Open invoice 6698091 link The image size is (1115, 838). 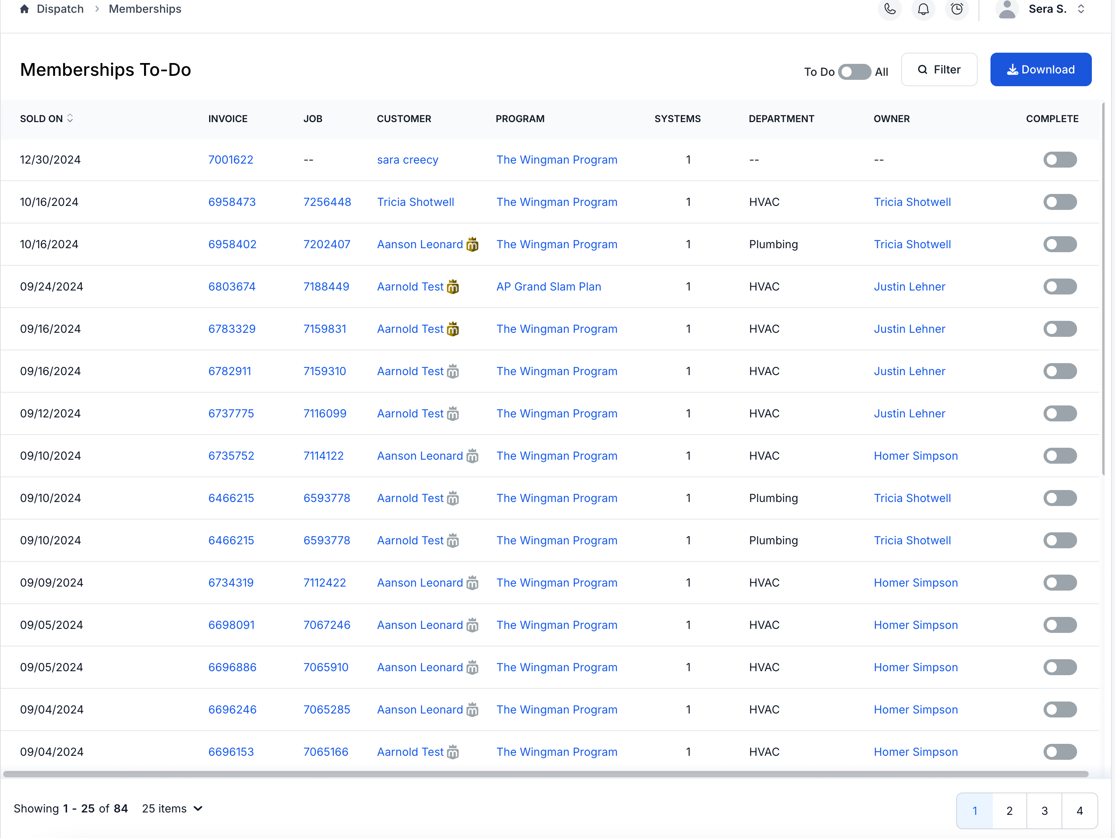[x=231, y=625]
